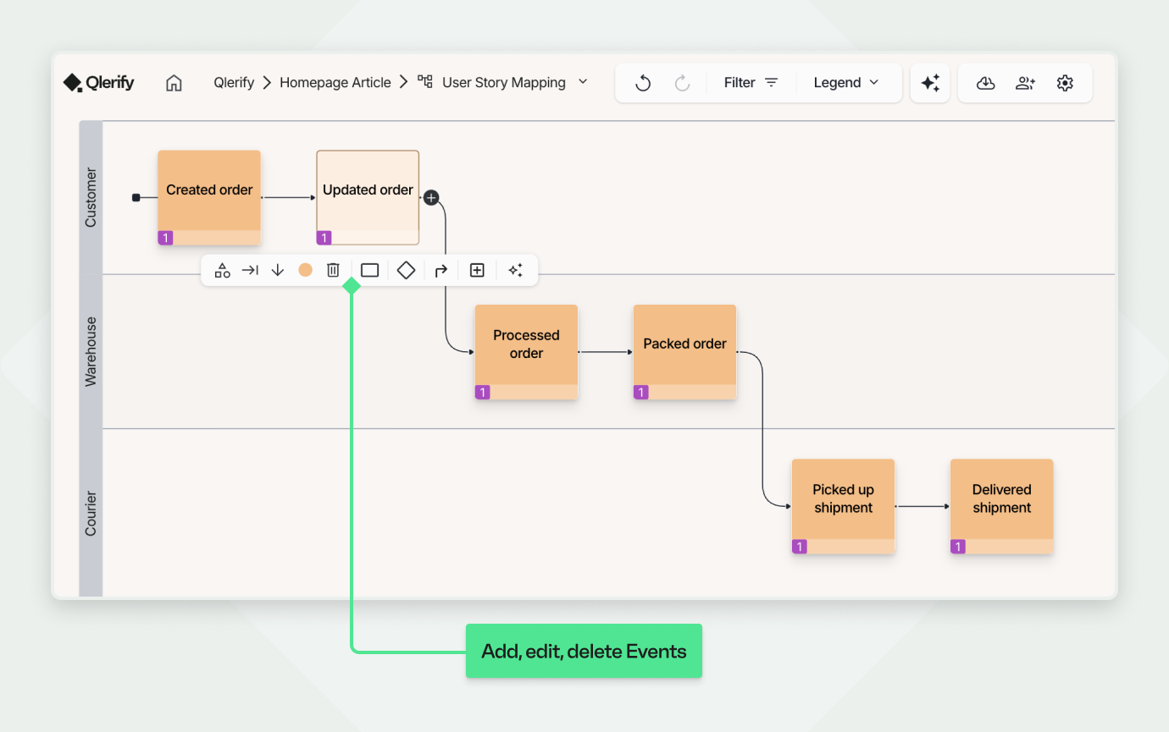
Task: Add a rectangle event shape
Action: pyautogui.click(x=369, y=270)
